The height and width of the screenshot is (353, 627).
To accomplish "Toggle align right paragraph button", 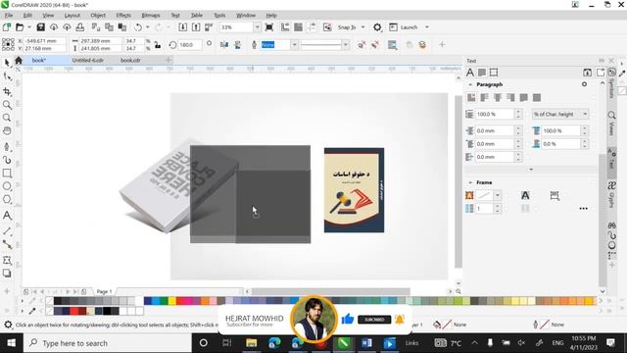I will 510,97.
